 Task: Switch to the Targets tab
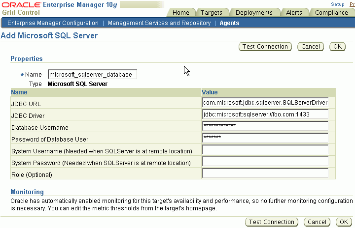tap(211, 13)
